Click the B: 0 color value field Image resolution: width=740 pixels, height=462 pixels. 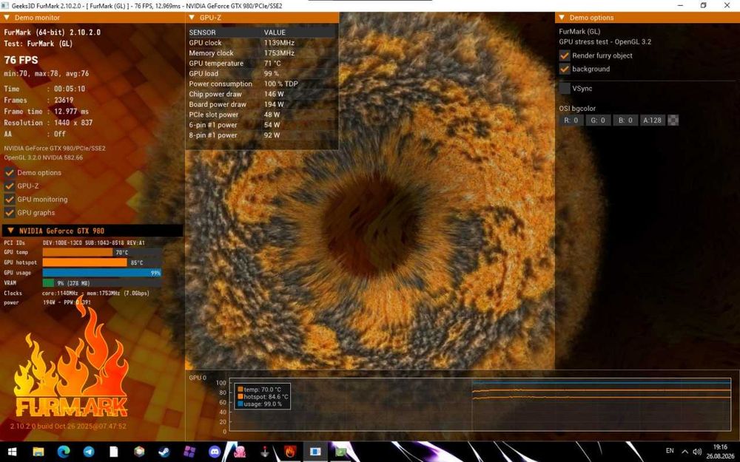click(x=625, y=120)
